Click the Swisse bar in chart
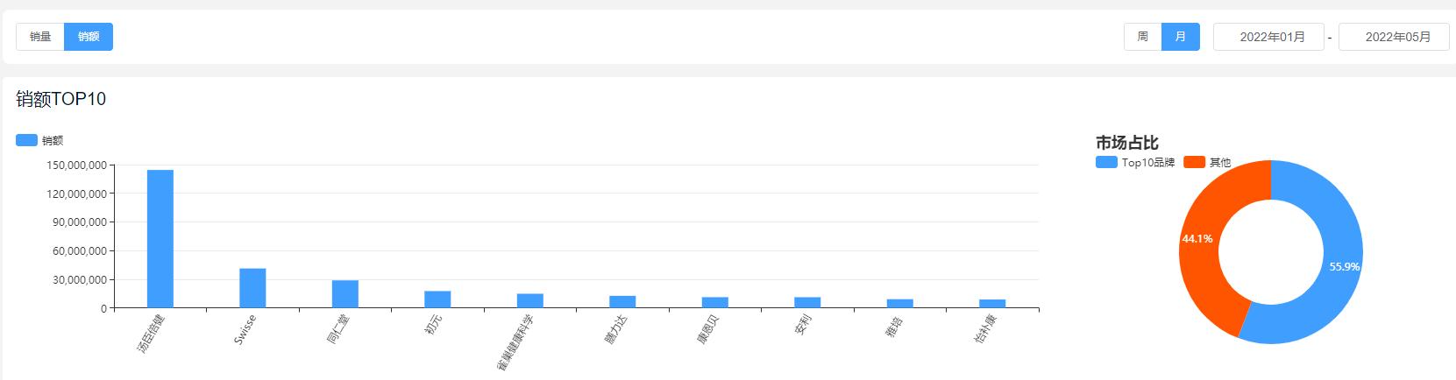Image resolution: width=1456 pixels, height=380 pixels. (x=252, y=288)
